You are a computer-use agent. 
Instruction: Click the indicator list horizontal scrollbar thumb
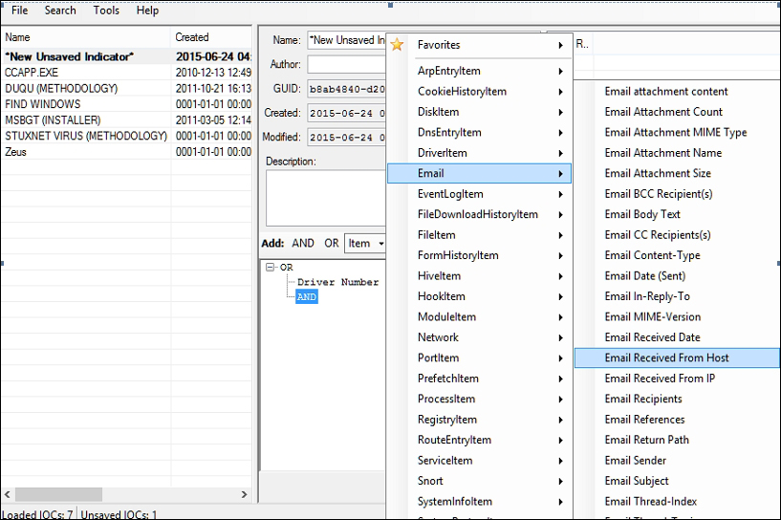point(58,494)
